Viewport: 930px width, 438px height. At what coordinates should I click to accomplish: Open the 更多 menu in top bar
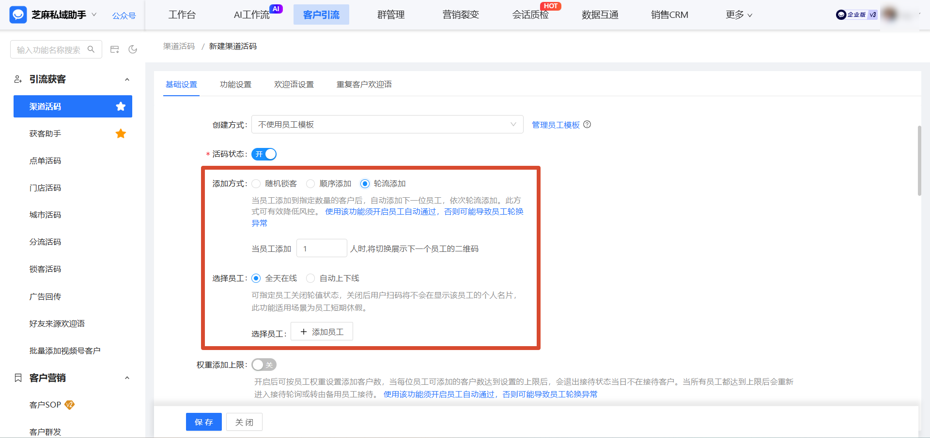[x=739, y=15]
